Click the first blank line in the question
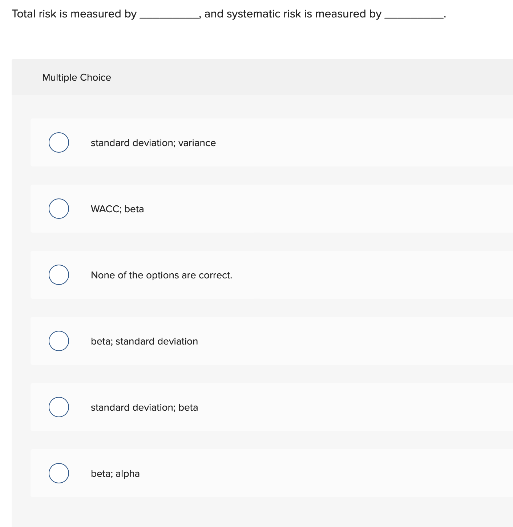513x527 pixels. (168, 15)
